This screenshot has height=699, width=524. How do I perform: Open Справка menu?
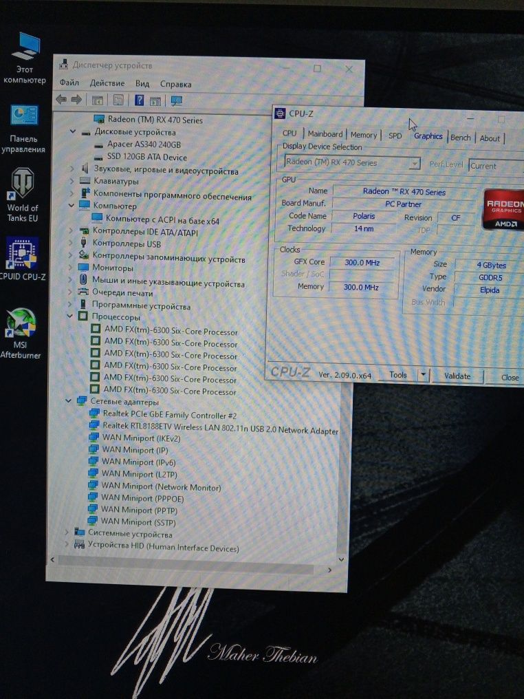pos(175,84)
